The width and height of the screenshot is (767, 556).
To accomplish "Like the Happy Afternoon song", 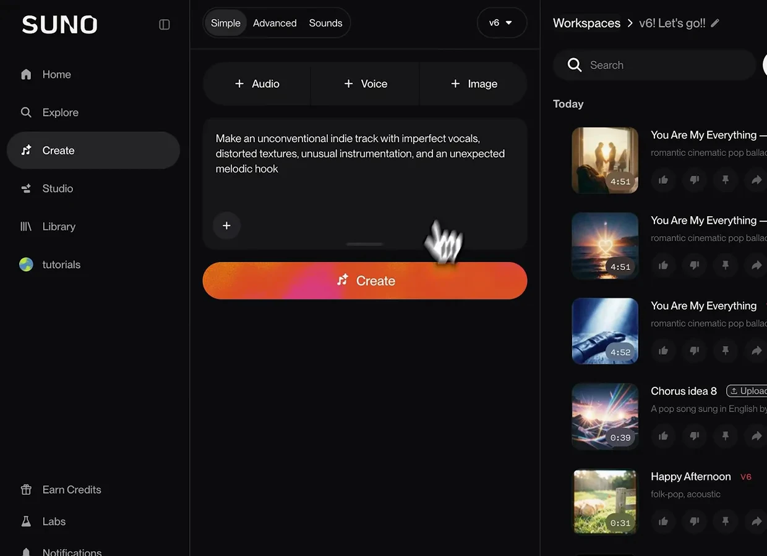I will pos(663,521).
